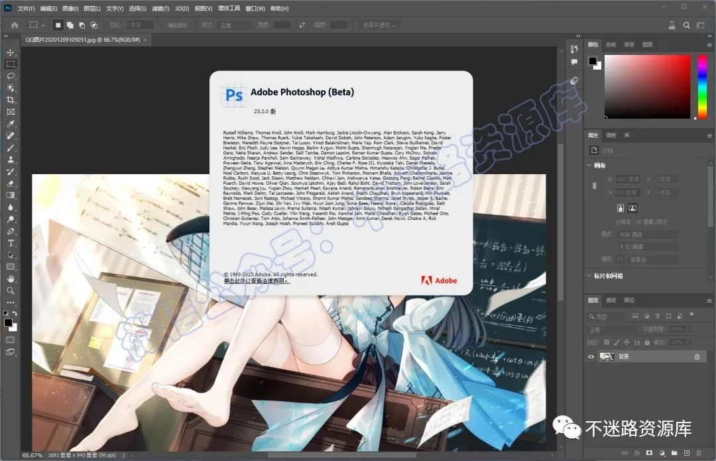
Task: Open the layer filter 类型 dropdown
Action: coord(606,317)
